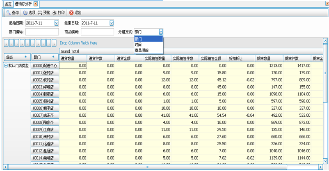Click the 期末数量 column header
Image resolution: width=329 pixels, height=171 pixels.
269,58
